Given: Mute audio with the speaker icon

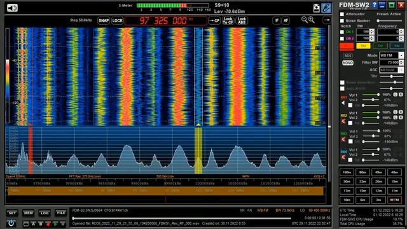Looking at the screenshot, I should [12, 8].
